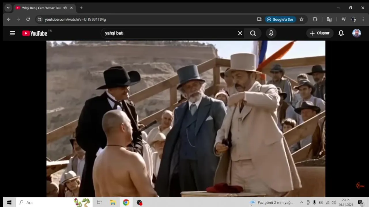Reload the page with the refresh icon
This screenshot has width=369, height=207.
pyautogui.click(x=28, y=19)
